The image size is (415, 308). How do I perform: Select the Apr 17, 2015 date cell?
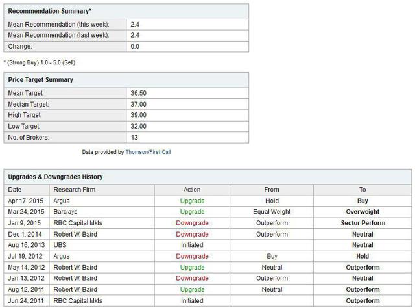26,201
